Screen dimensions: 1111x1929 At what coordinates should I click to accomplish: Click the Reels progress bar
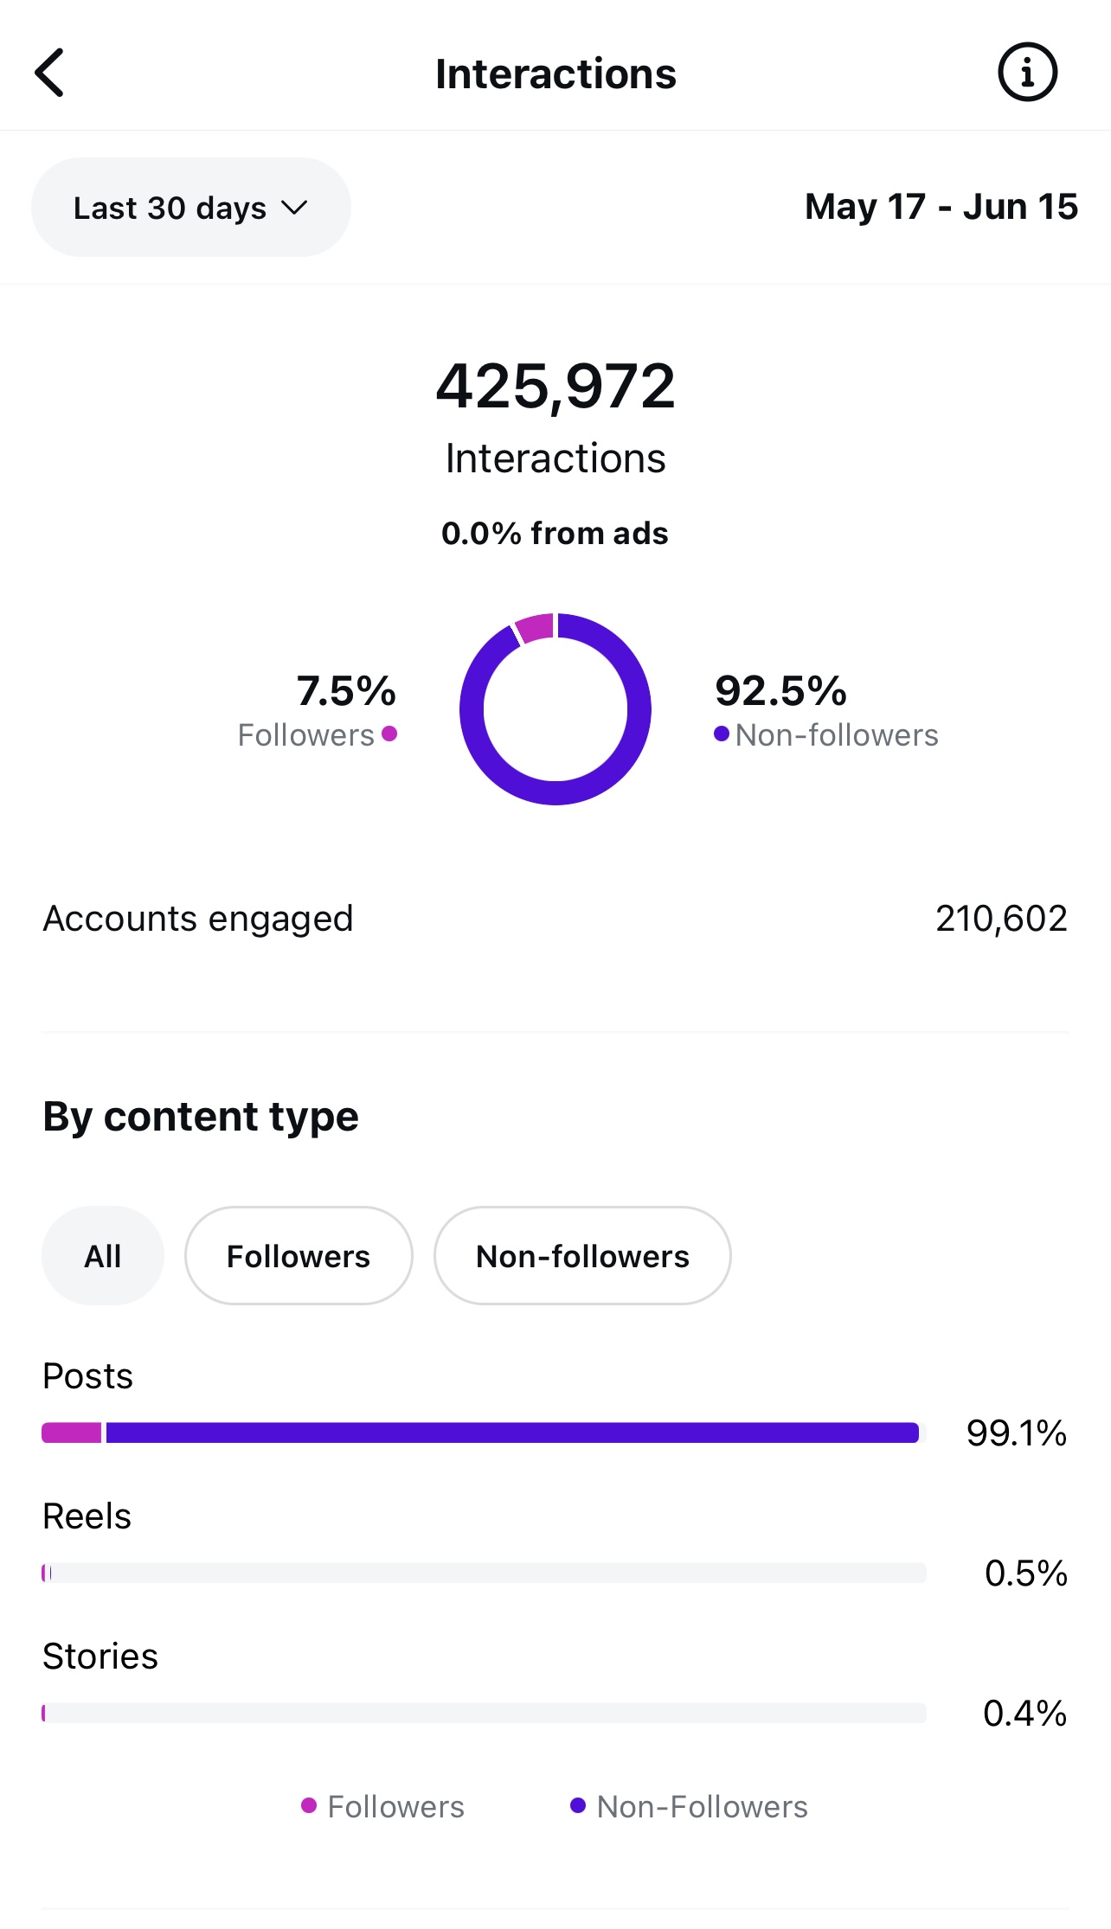pos(485,1573)
